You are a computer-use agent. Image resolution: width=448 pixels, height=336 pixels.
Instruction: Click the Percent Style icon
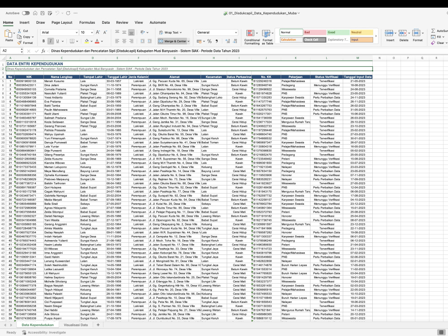209,41
